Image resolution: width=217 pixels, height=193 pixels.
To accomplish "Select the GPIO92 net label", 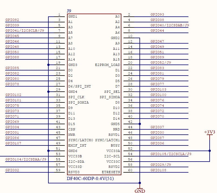I will point(12,20).
